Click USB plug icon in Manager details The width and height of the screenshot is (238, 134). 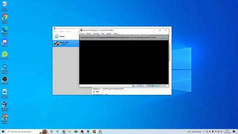(94, 92)
